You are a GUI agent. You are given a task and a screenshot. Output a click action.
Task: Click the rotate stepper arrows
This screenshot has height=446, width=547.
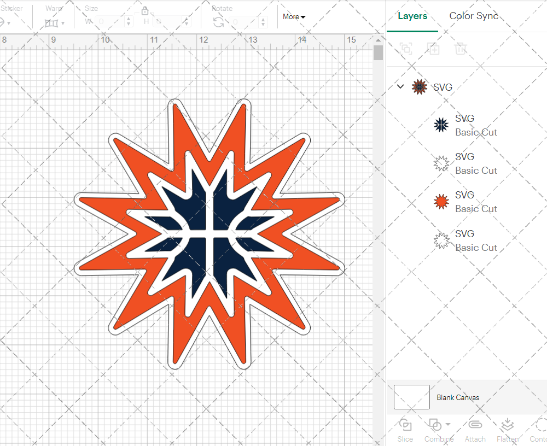pyautogui.click(x=263, y=22)
